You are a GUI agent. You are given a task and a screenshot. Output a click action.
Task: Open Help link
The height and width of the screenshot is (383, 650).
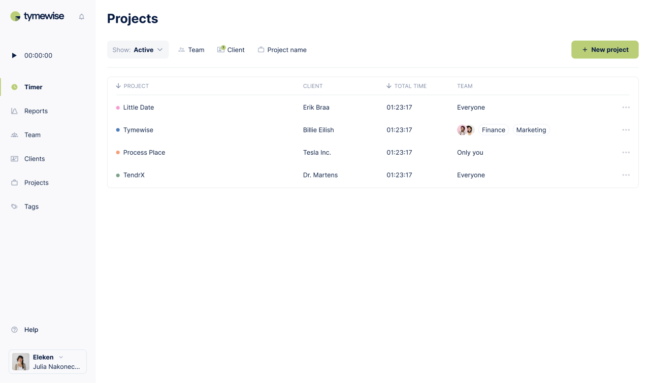(31, 330)
